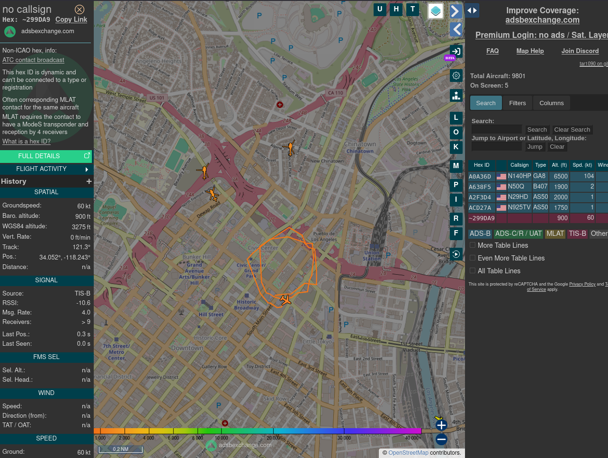Select the helicopter icon near Beaudry Avenue
This screenshot has height=458, width=608.
(x=205, y=171)
